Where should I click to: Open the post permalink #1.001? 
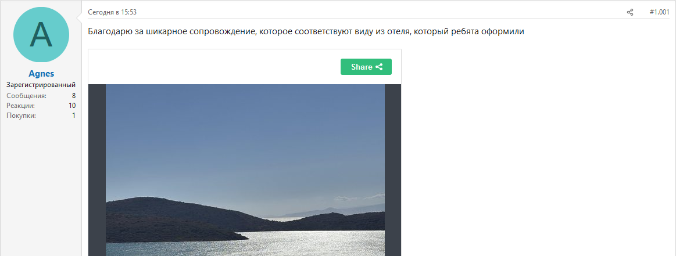tap(659, 12)
